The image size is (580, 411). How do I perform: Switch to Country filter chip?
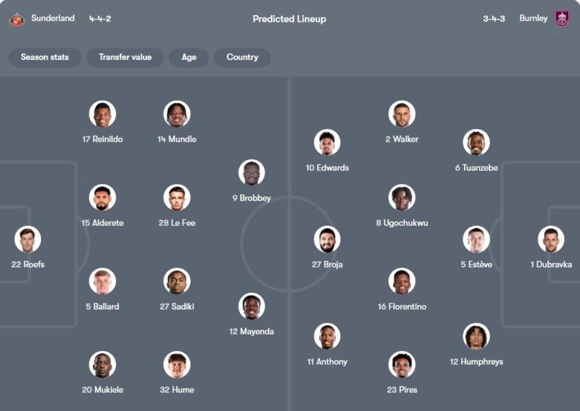tap(242, 57)
